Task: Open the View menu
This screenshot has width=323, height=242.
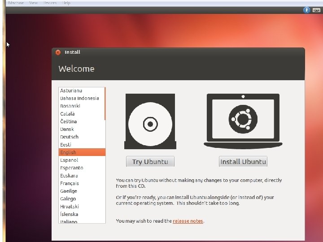Action: (x=33, y=3)
